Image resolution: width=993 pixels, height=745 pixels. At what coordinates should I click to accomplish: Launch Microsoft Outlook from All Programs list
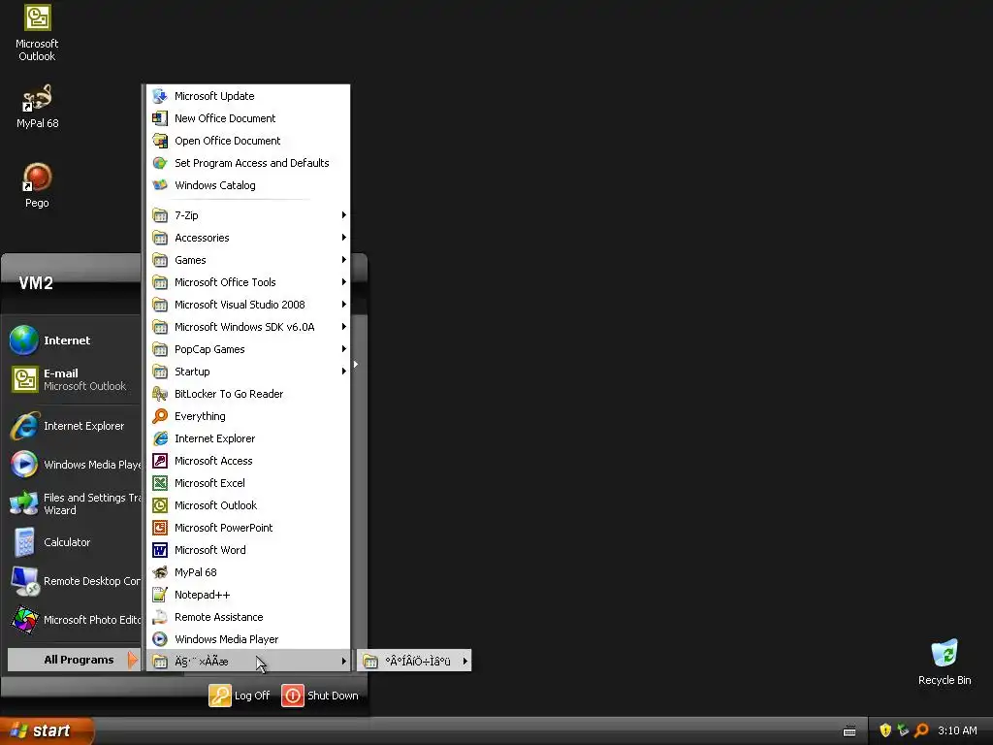[247, 504]
